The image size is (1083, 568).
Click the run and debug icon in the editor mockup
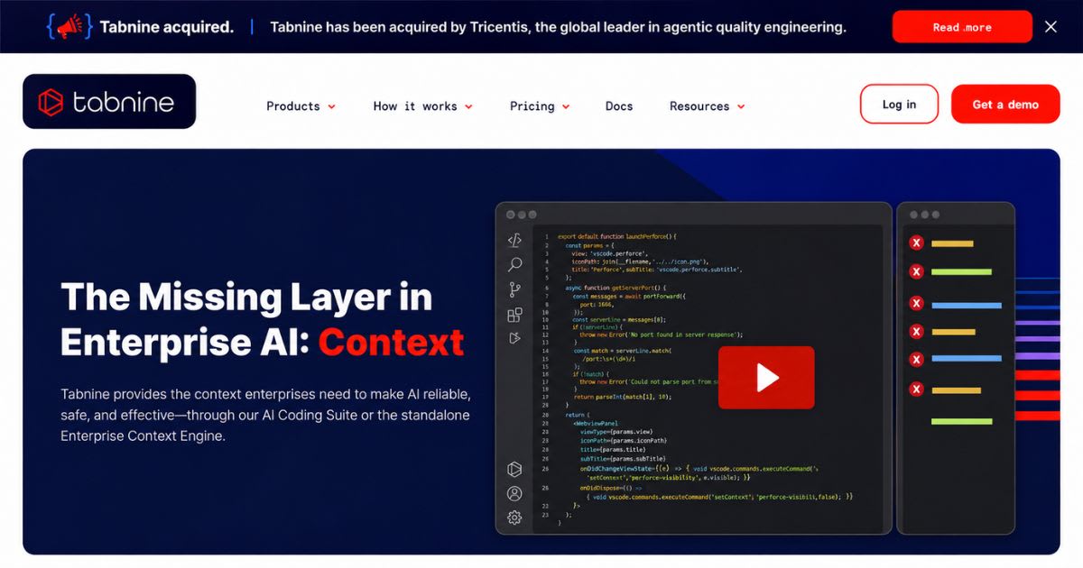514,338
